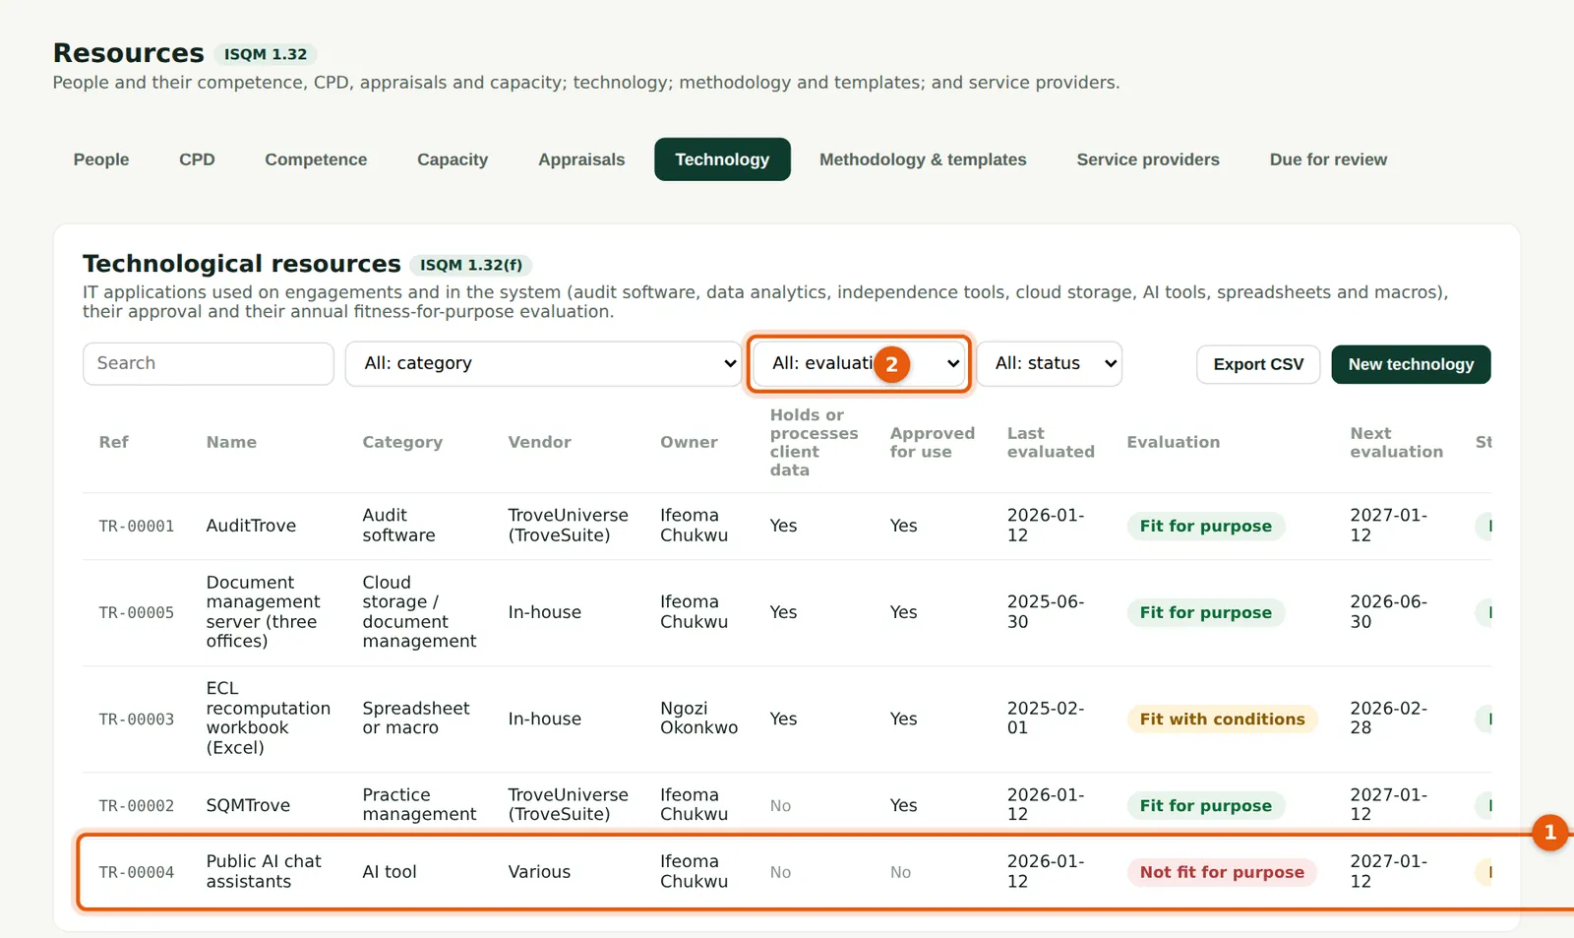Switch to the CPD tab

coord(197,159)
